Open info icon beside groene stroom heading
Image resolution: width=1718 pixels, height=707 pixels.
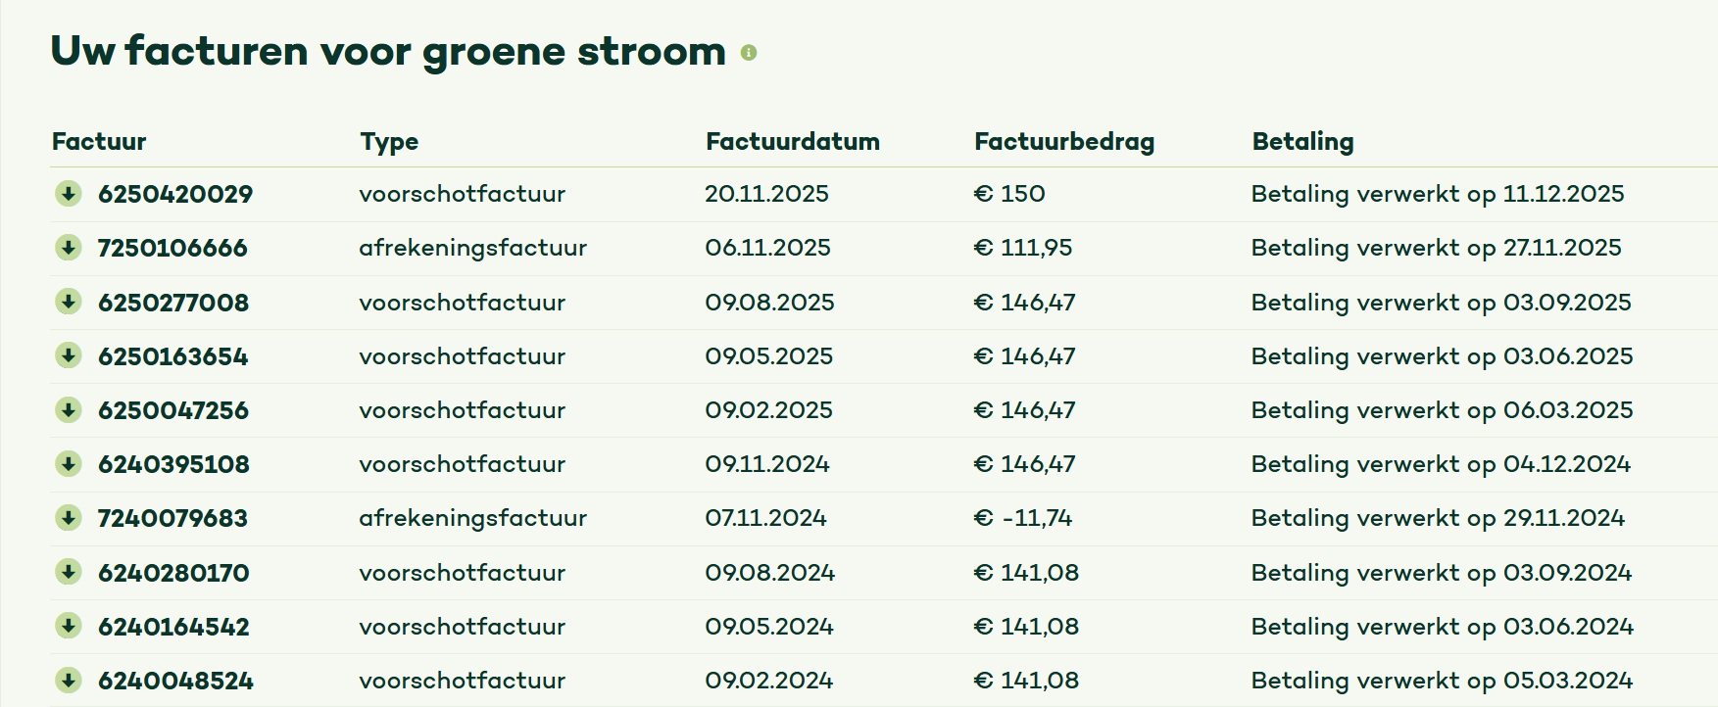[x=749, y=52]
